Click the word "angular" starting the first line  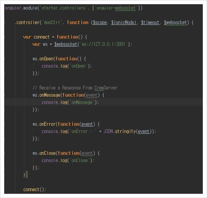(13, 8)
